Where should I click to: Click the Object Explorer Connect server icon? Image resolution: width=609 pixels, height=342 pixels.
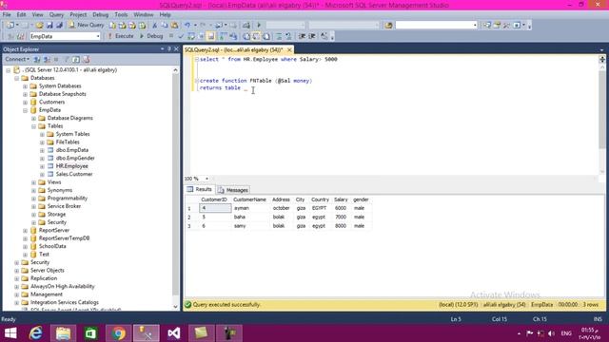click(37, 59)
